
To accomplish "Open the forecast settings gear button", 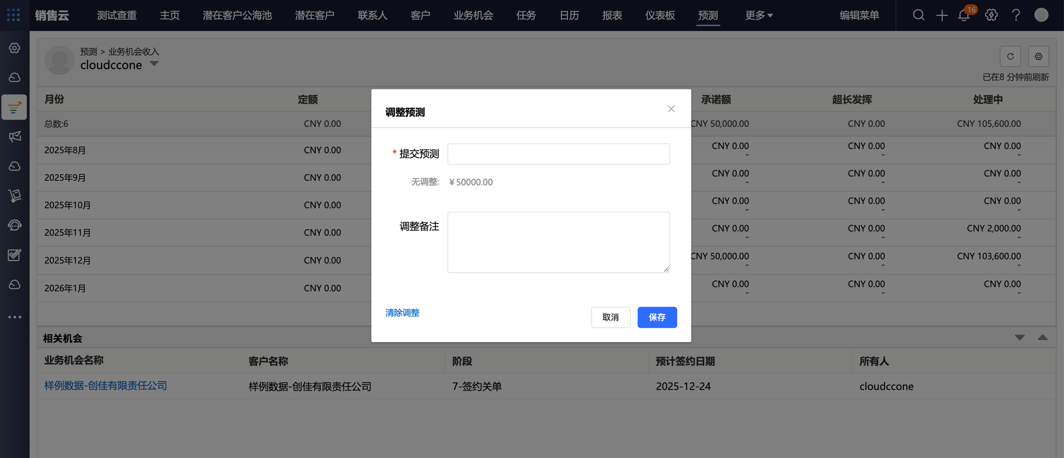I will (1038, 56).
